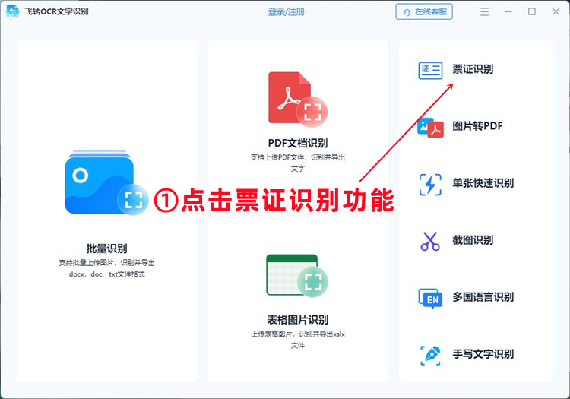Click the 登录/注册 link

pyautogui.click(x=286, y=12)
